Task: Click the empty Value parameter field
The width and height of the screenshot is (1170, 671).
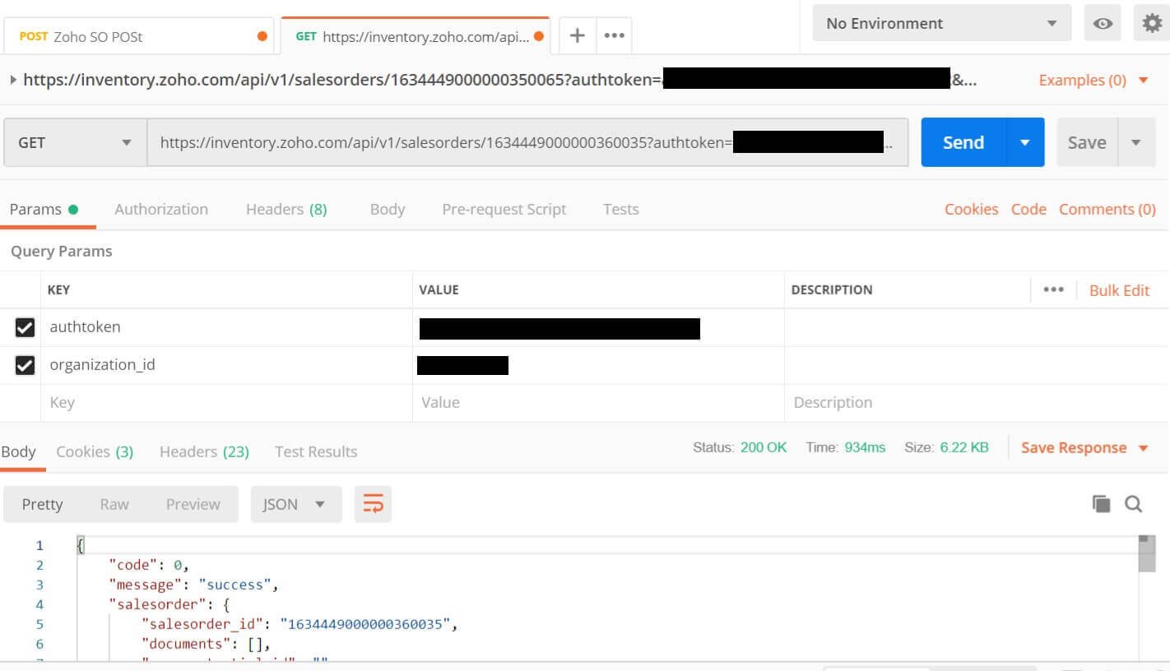Action: point(598,403)
